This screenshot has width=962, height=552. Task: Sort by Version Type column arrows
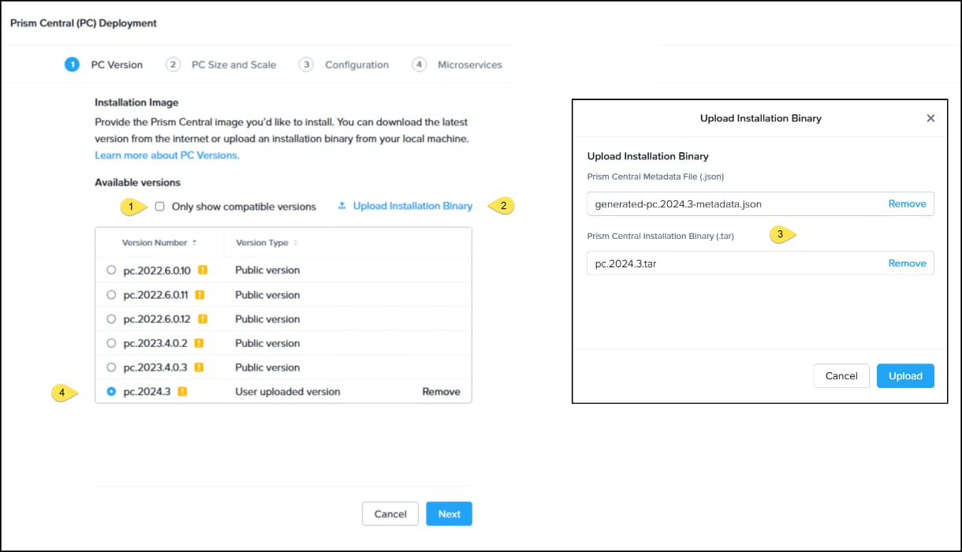point(296,243)
